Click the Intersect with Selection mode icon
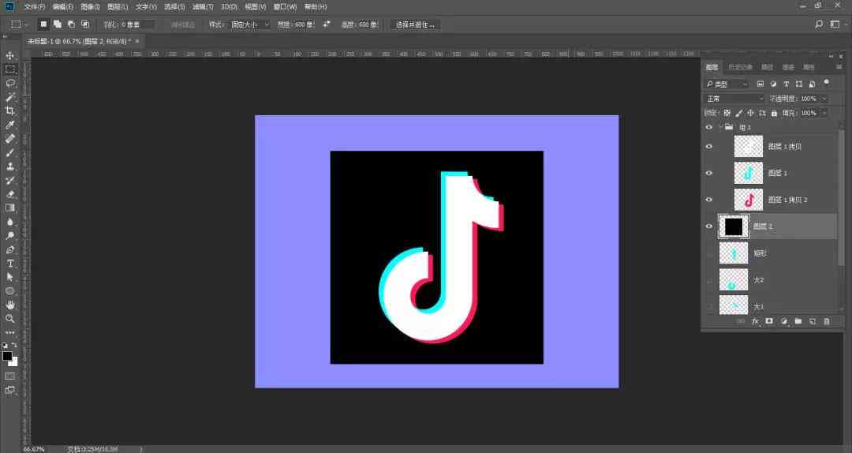Screen dimensions: 852x453 [85, 24]
